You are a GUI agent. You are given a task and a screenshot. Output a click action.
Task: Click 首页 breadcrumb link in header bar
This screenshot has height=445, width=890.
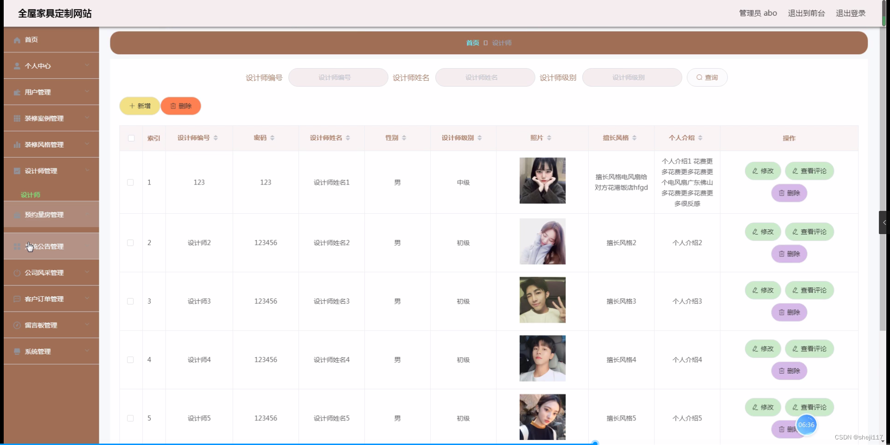tap(473, 43)
